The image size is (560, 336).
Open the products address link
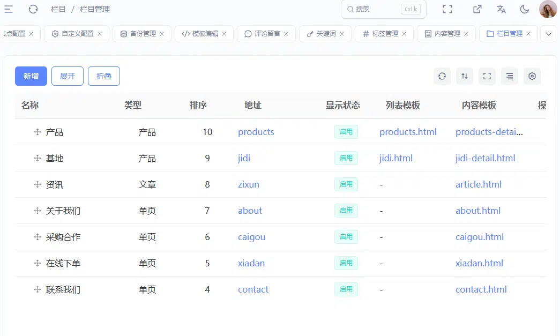coord(256,132)
